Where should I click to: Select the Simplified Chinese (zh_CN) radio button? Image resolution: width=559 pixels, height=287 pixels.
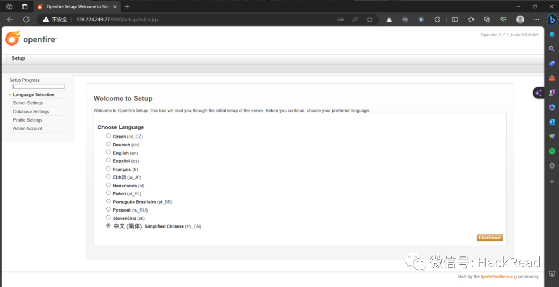(108, 225)
